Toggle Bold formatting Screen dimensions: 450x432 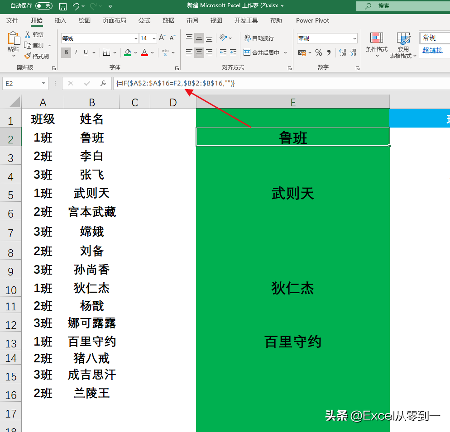tap(66, 52)
